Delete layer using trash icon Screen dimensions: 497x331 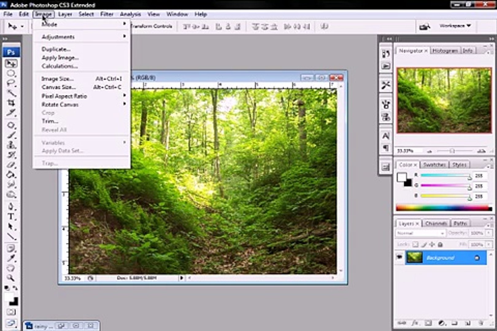point(481,323)
